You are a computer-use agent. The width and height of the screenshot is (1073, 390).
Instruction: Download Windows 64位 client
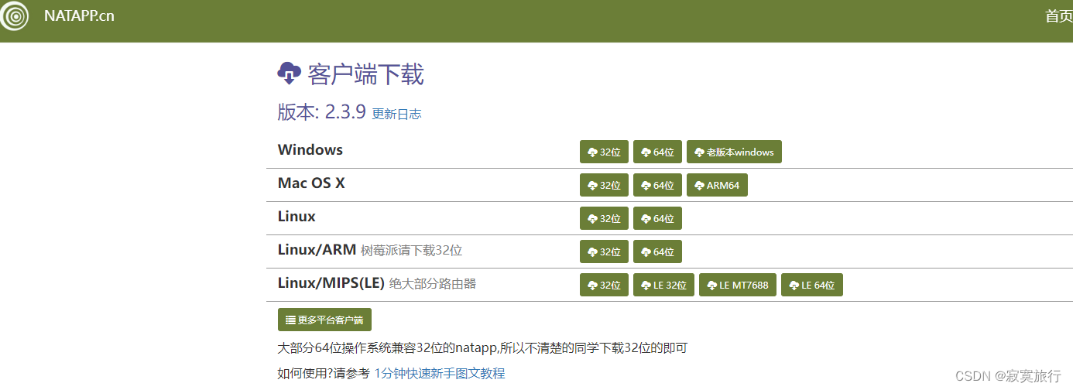click(x=657, y=152)
